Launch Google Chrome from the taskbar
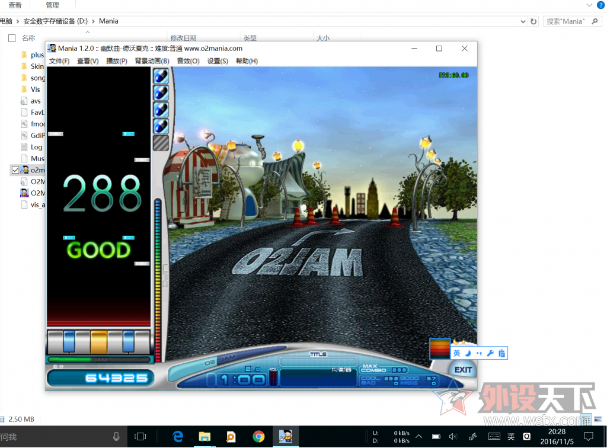The image size is (607, 448). click(x=258, y=437)
